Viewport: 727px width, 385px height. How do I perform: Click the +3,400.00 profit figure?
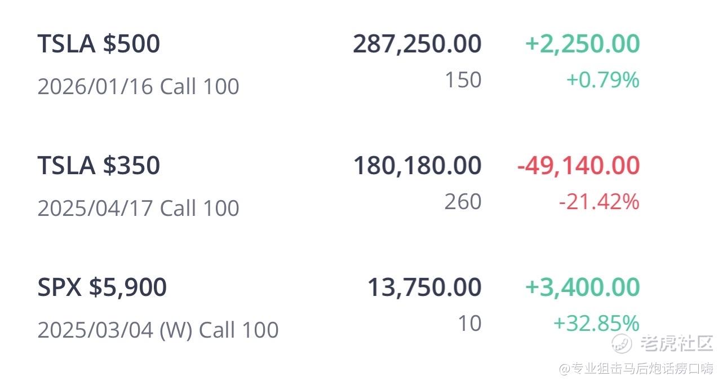click(x=582, y=287)
